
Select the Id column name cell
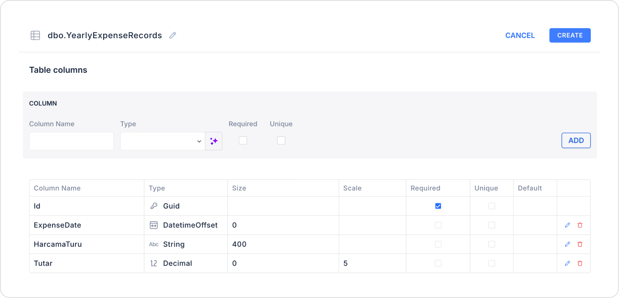[87, 206]
